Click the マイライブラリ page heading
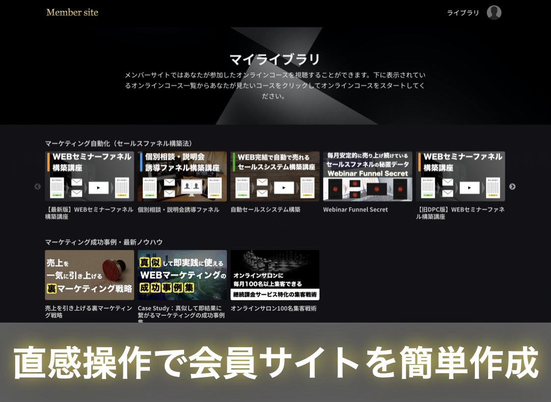Screen dimensions: 551x402 click(x=275, y=59)
